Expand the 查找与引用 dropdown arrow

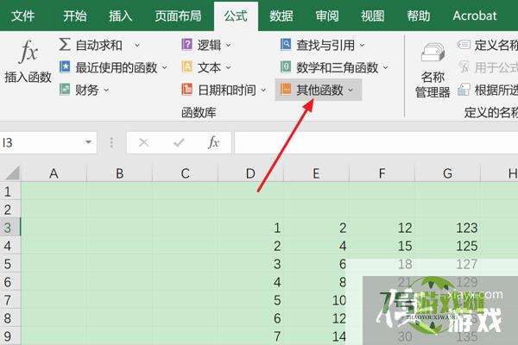point(362,45)
